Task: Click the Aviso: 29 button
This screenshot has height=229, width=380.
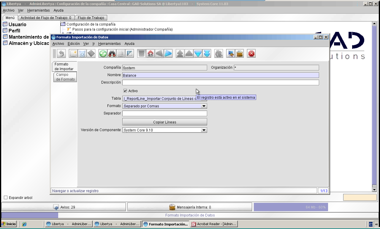Action: pos(64,207)
